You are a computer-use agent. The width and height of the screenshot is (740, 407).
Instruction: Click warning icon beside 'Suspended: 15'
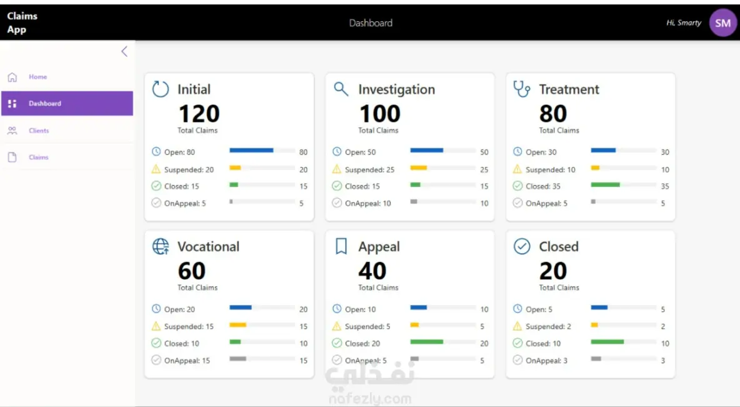[x=156, y=326]
